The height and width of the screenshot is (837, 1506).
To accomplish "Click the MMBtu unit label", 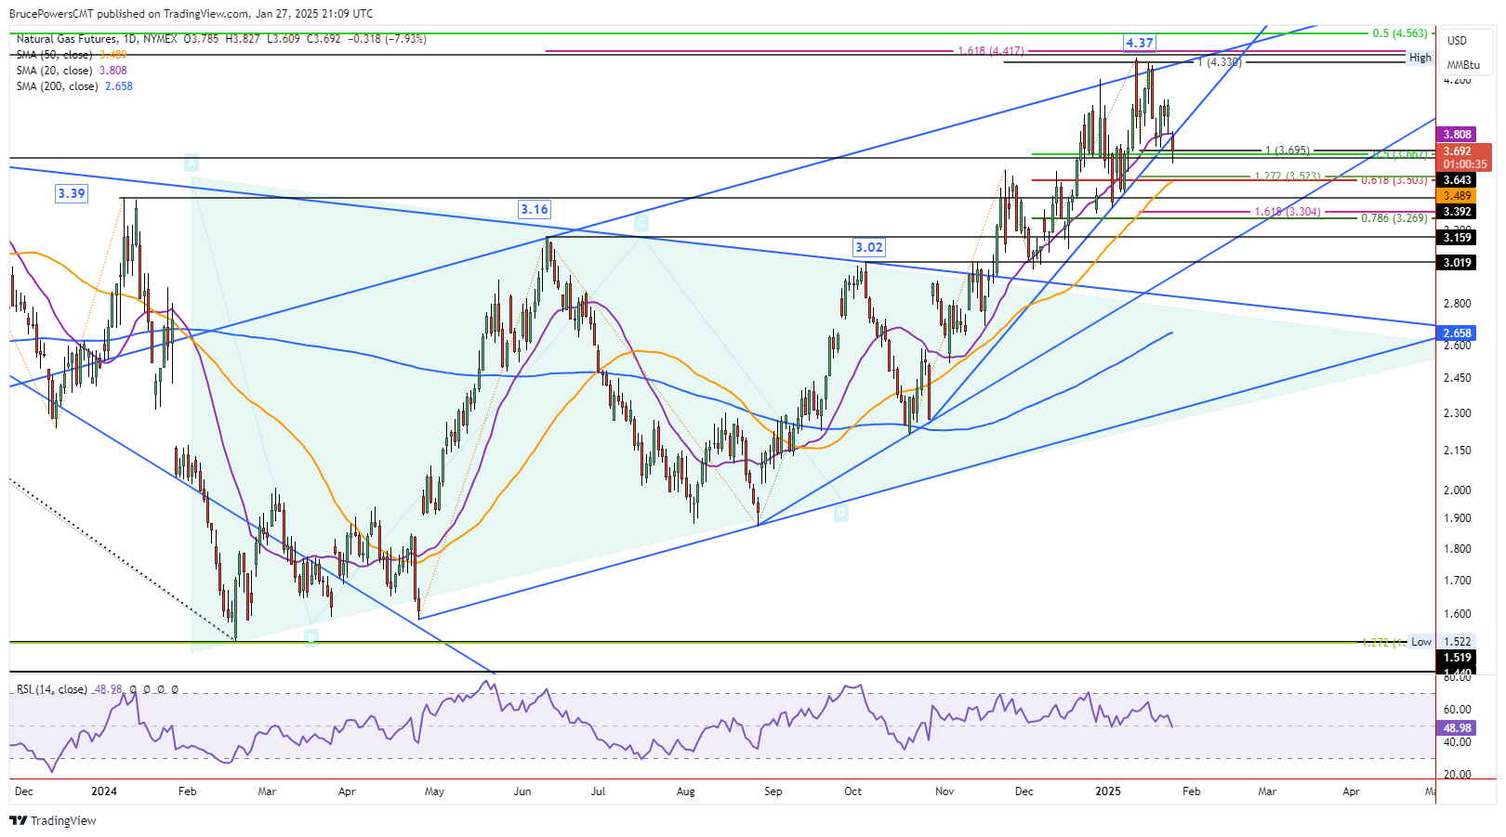I will (1463, 64).
